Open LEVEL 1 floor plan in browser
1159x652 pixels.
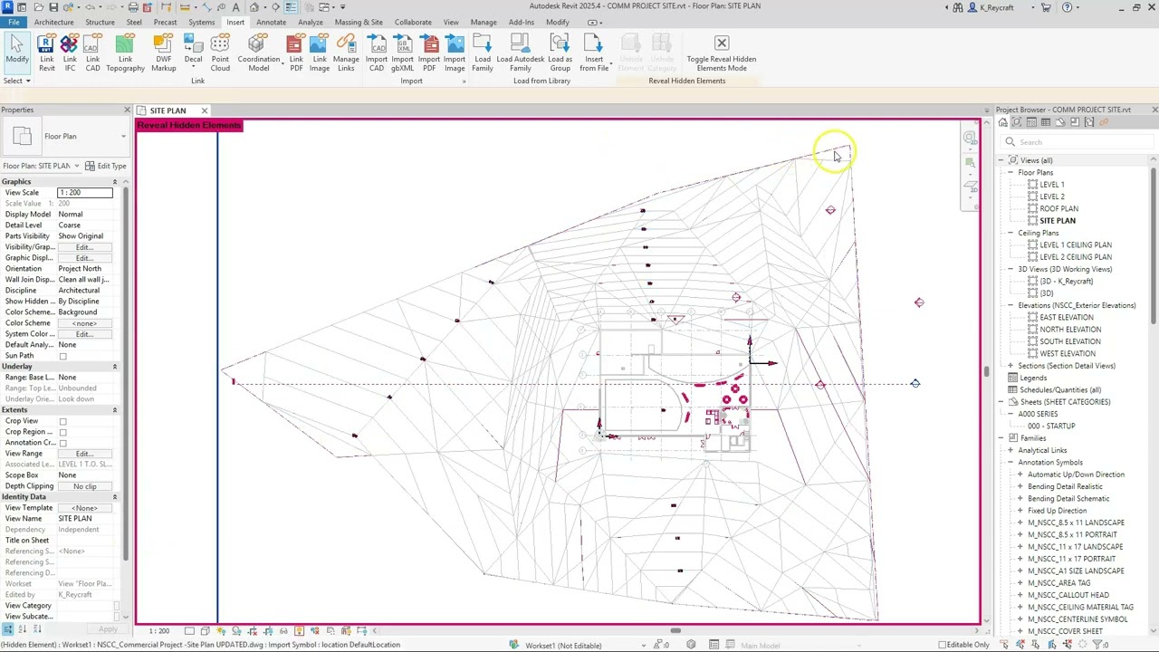[1051, 185]
